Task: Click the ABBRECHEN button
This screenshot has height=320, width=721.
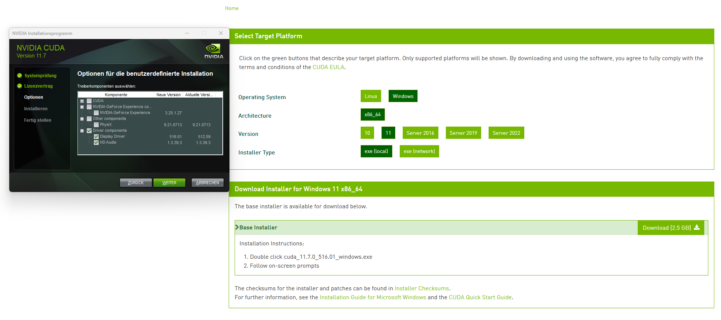Action: [207, 183]
